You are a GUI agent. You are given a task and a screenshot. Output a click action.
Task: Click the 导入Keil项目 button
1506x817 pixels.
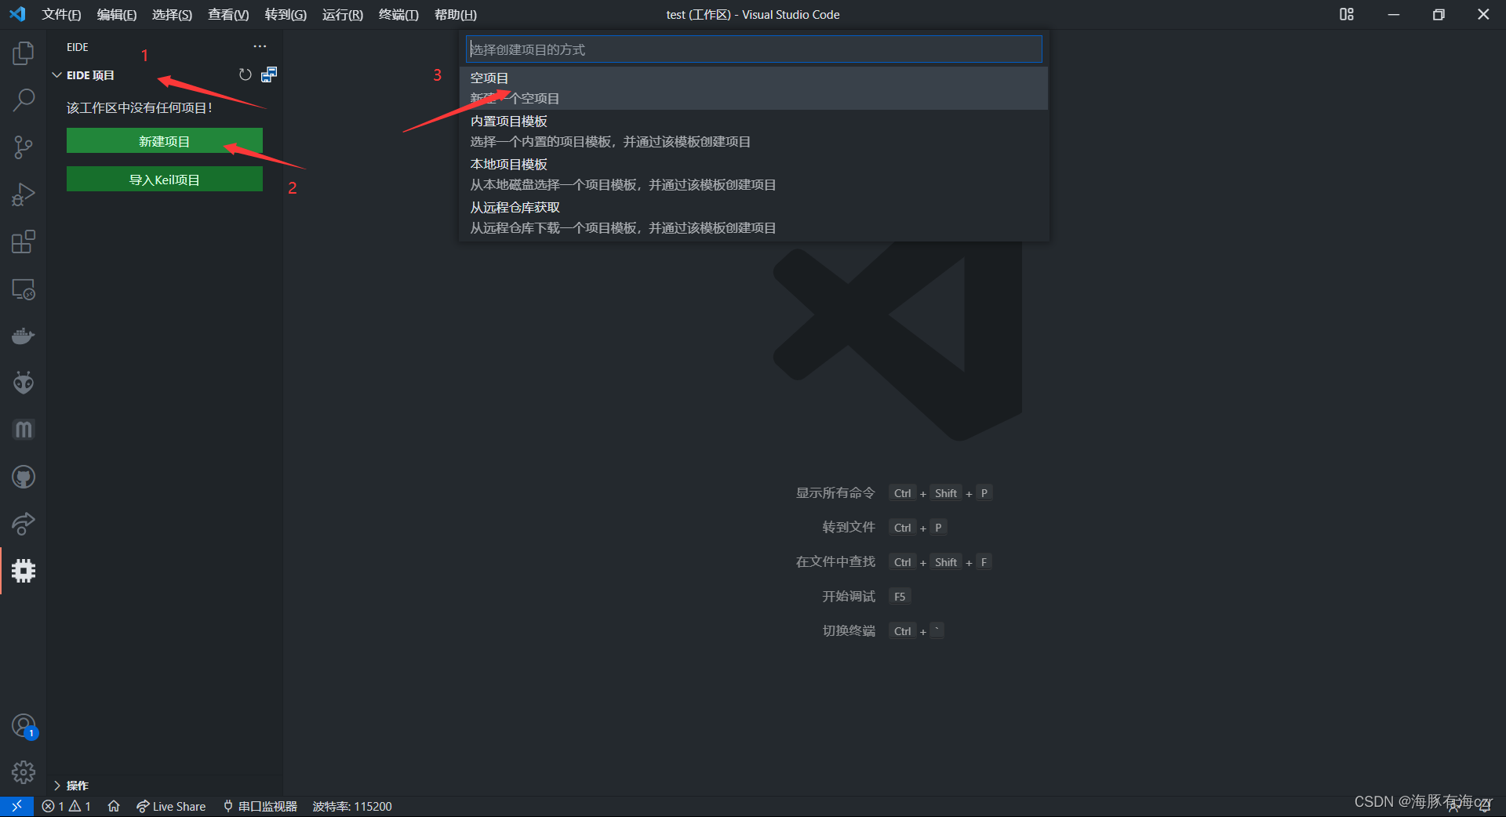165,180
